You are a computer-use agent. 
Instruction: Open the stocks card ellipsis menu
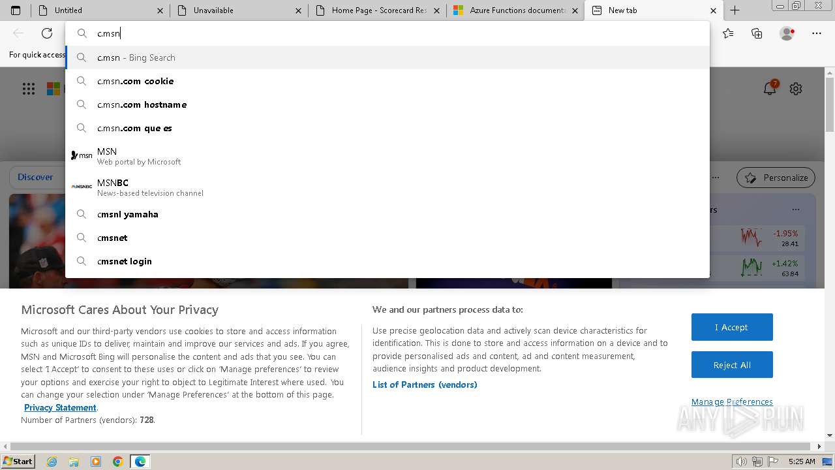coord(796,210)
